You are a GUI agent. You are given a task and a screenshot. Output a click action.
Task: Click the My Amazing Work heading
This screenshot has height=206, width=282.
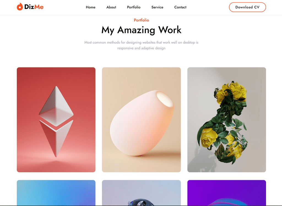coord(141,30)
